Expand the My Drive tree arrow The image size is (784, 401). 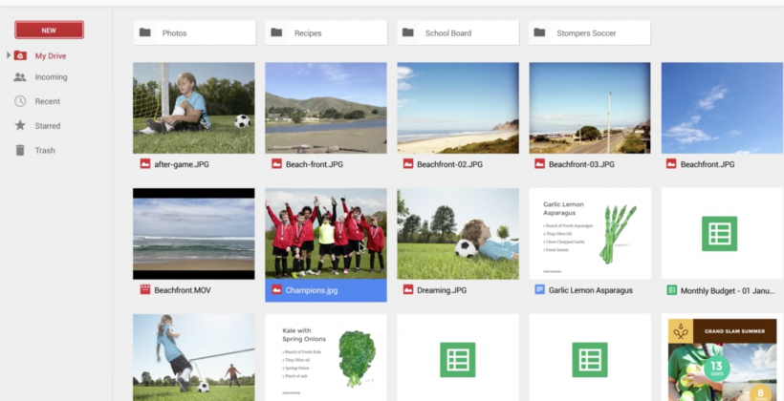[8, 55]
